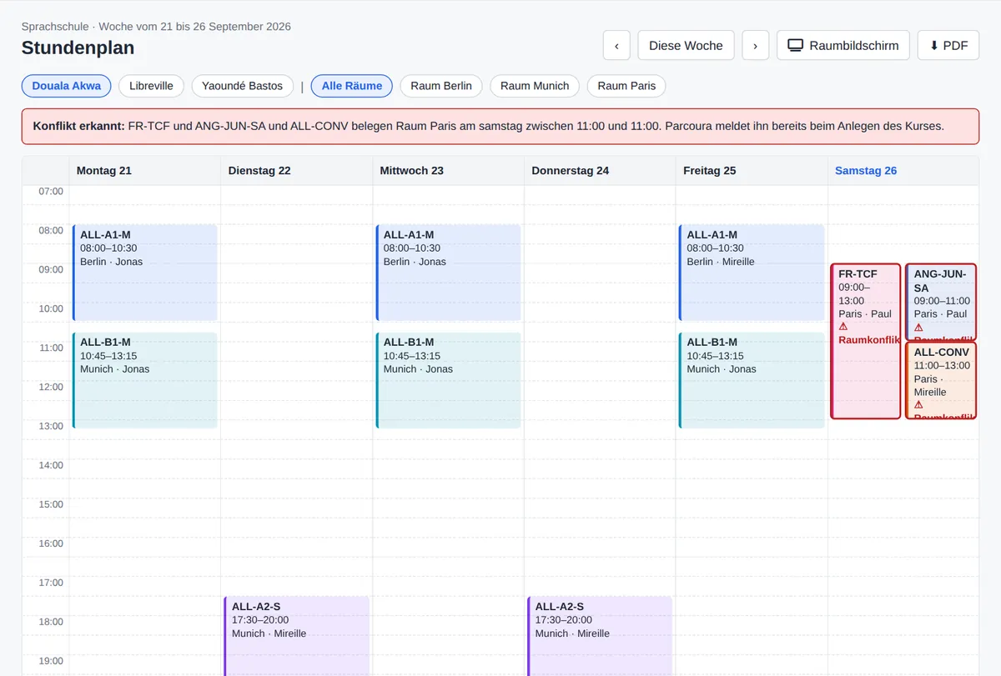
Task: Go to previous week with left chevron
Action: pyautogui.click(x=616, y=45)
